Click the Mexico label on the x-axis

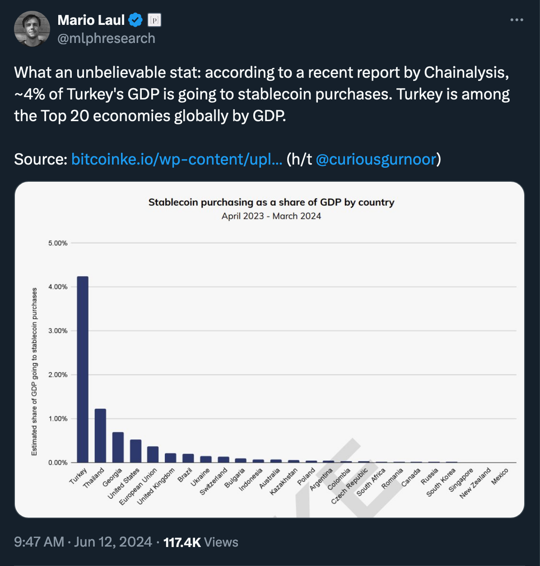click(x=500, y=476)
